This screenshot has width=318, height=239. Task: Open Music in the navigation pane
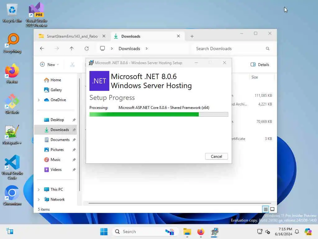pos(56,160)
